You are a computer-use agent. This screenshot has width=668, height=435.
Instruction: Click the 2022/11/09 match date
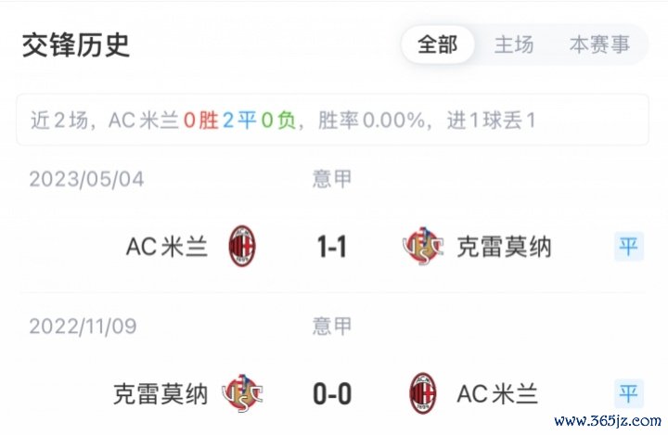pyautogui.click(x=83, y=326)
